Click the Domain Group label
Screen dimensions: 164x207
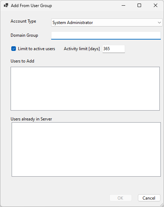[24, 35]
